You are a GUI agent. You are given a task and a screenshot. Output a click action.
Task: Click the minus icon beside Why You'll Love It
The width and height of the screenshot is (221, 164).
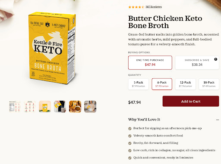click(x=218, y=120)
